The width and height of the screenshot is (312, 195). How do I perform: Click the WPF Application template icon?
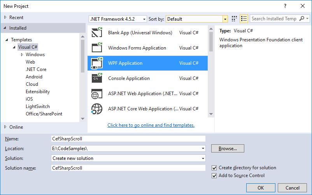coord(97,63)
